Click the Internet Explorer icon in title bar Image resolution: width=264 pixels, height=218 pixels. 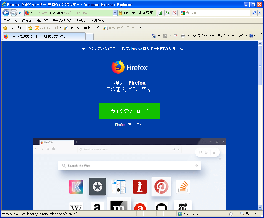4,4
